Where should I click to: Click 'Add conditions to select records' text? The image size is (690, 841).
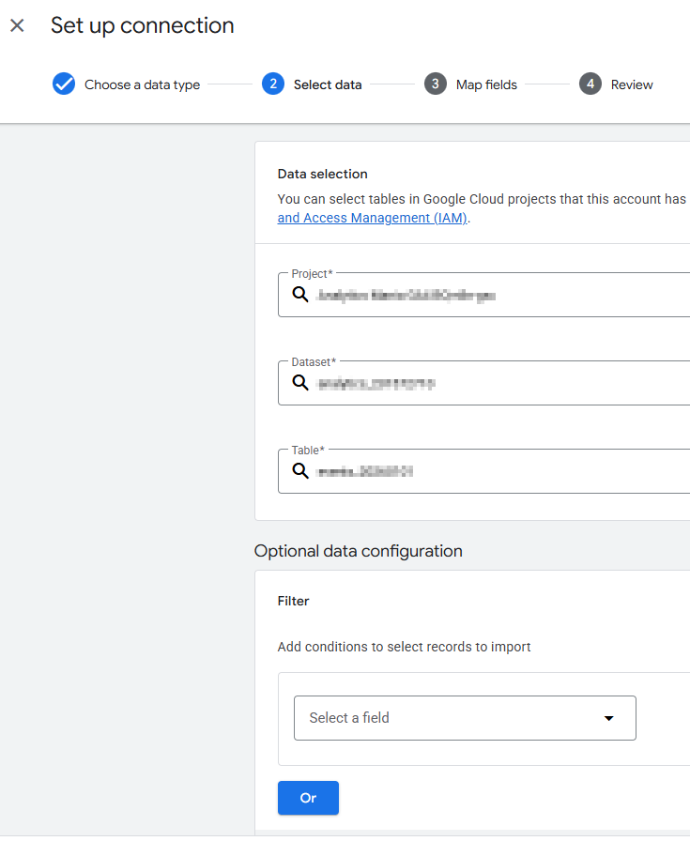point(404,647)
